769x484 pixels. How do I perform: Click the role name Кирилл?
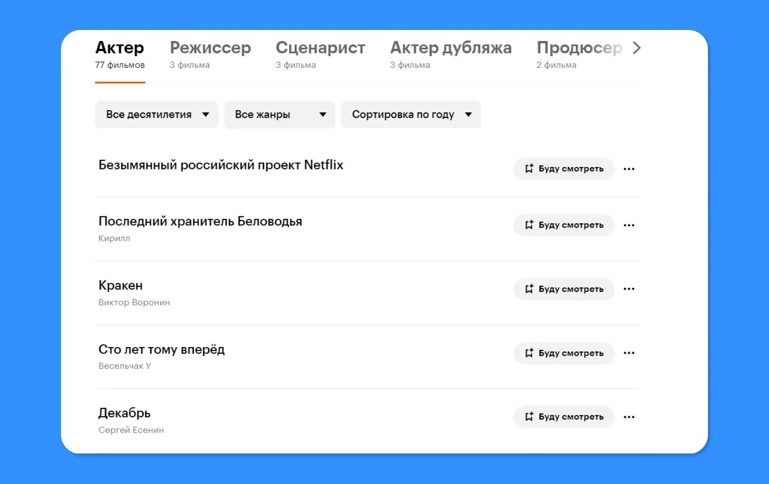(x=114, y=238)
